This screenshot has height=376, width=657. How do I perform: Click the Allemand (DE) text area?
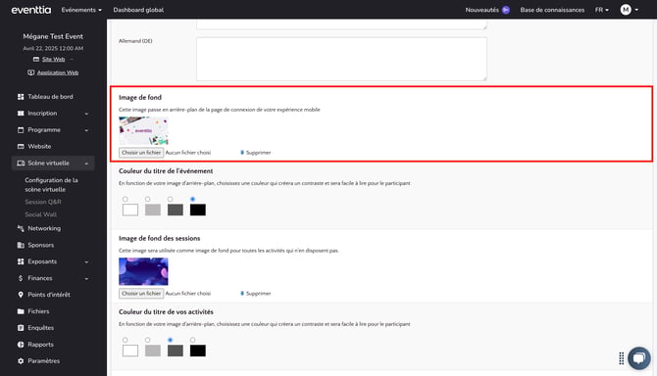pyautogui.click(x=341, y=59)
